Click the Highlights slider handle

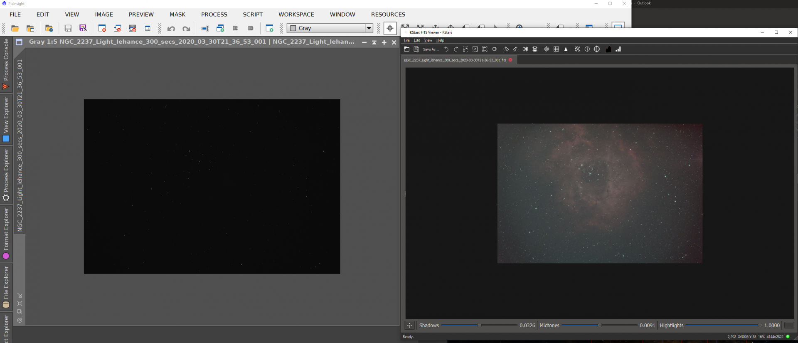pyautogui.click(x=760, y=325)
